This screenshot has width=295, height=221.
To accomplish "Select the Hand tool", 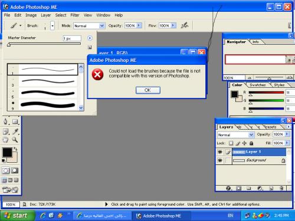I will pos(5,140).
